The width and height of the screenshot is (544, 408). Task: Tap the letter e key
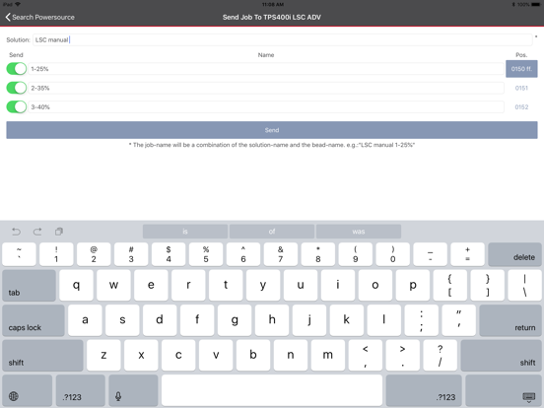click(151, 286)
